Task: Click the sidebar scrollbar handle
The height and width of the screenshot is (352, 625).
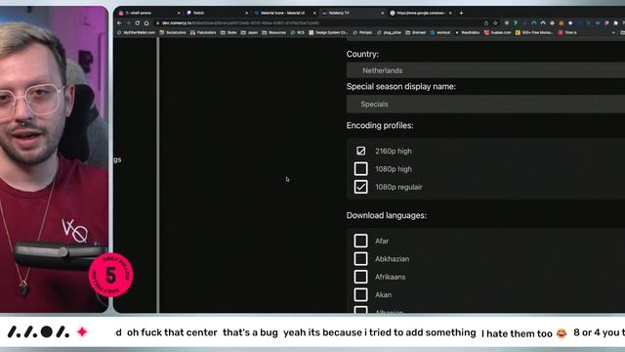Action: [158, 176]
